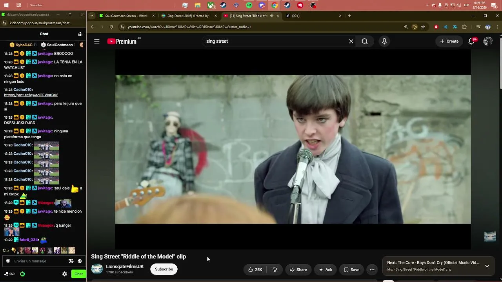Show the chat users list icon
The width and height of the screenshot is (502, 282).
(80, 34)
